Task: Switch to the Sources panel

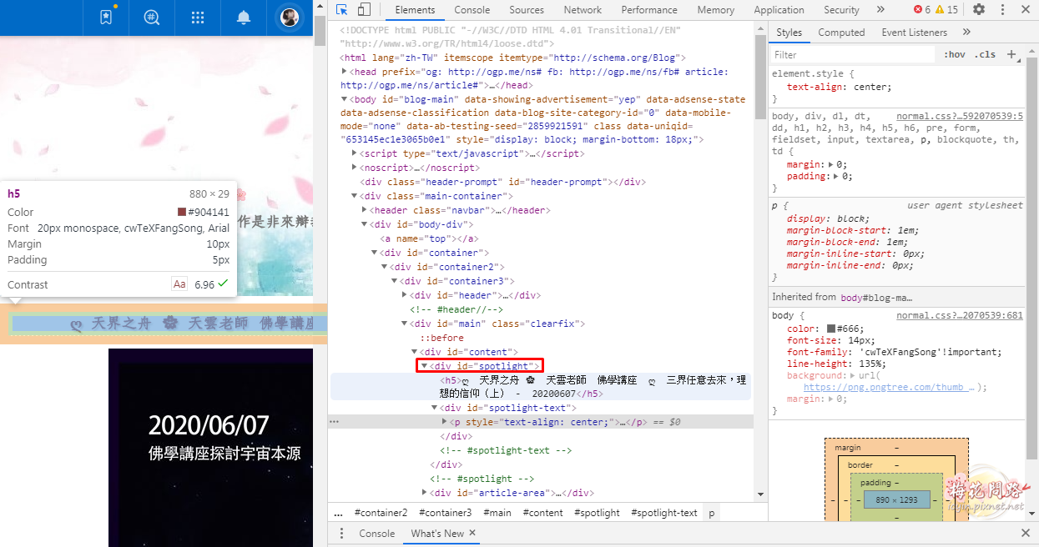Action: (527, 10)
